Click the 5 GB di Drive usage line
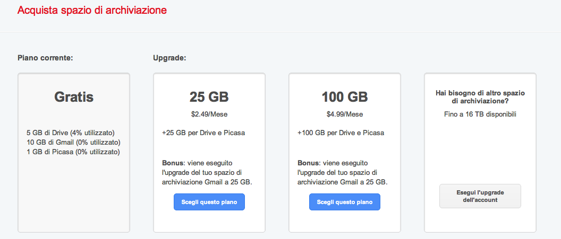The width and height of the screenshot is (561, 239). click(71, 132)
